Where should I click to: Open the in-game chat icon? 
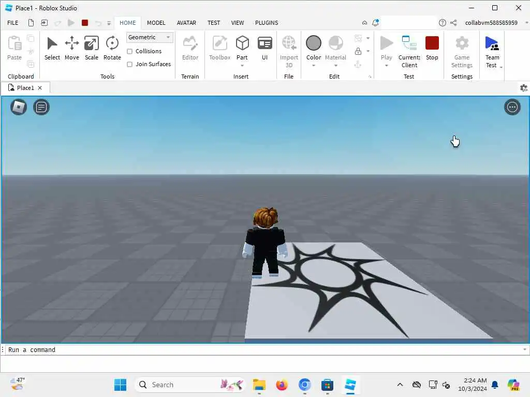[41, 108]
